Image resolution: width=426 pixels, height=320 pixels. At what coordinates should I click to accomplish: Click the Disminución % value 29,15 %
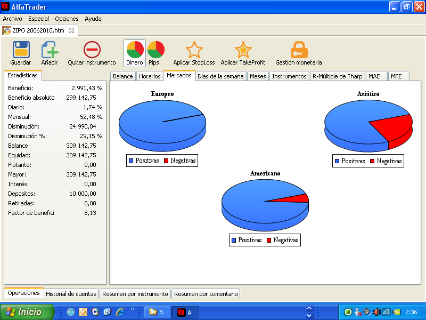(x=91, y=136)
